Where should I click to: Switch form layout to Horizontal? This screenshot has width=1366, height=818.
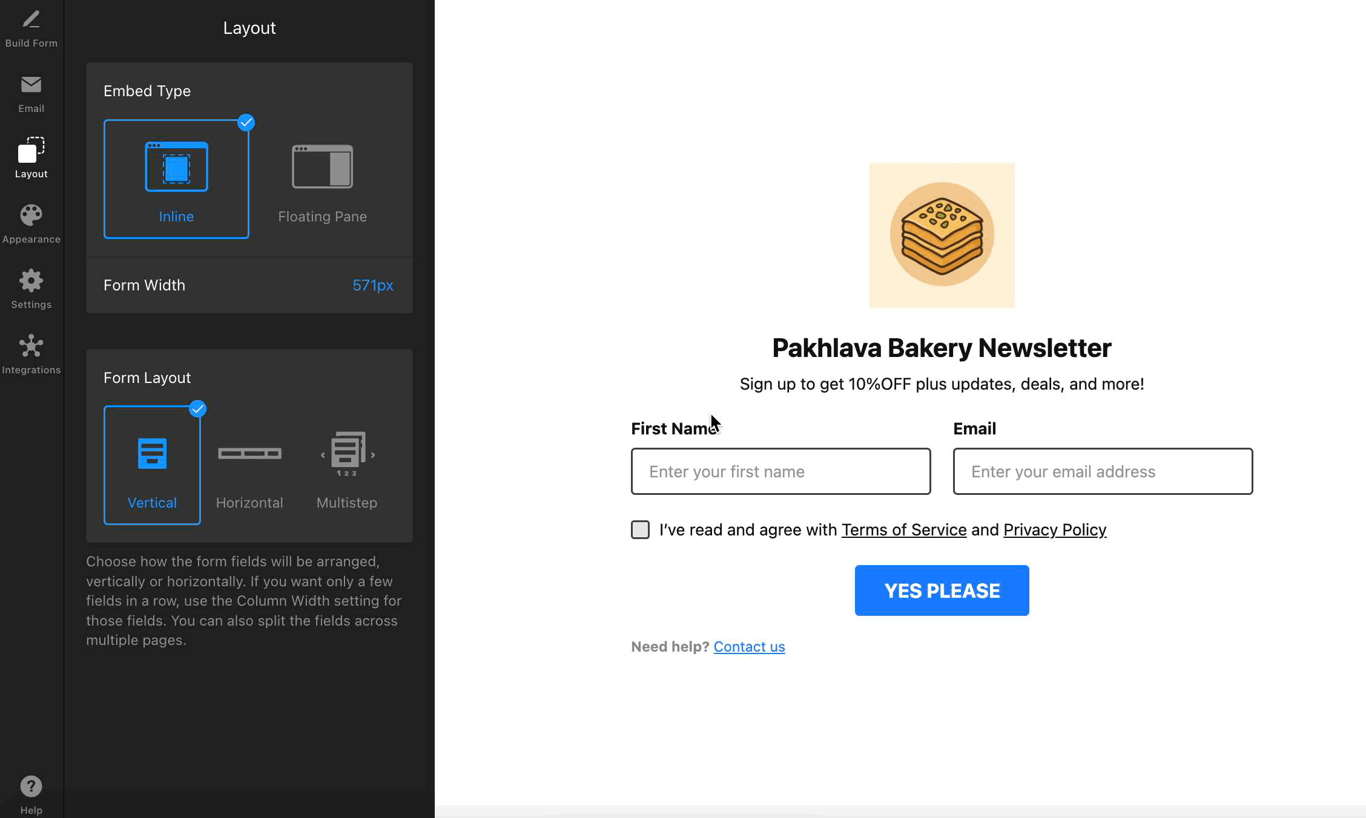coord(249,465)
